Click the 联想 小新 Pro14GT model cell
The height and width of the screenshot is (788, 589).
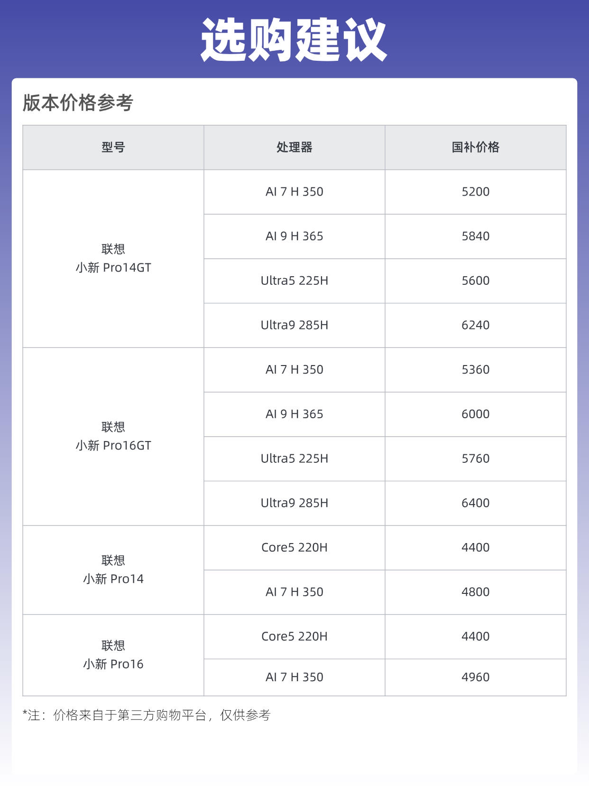click(113, 259)
